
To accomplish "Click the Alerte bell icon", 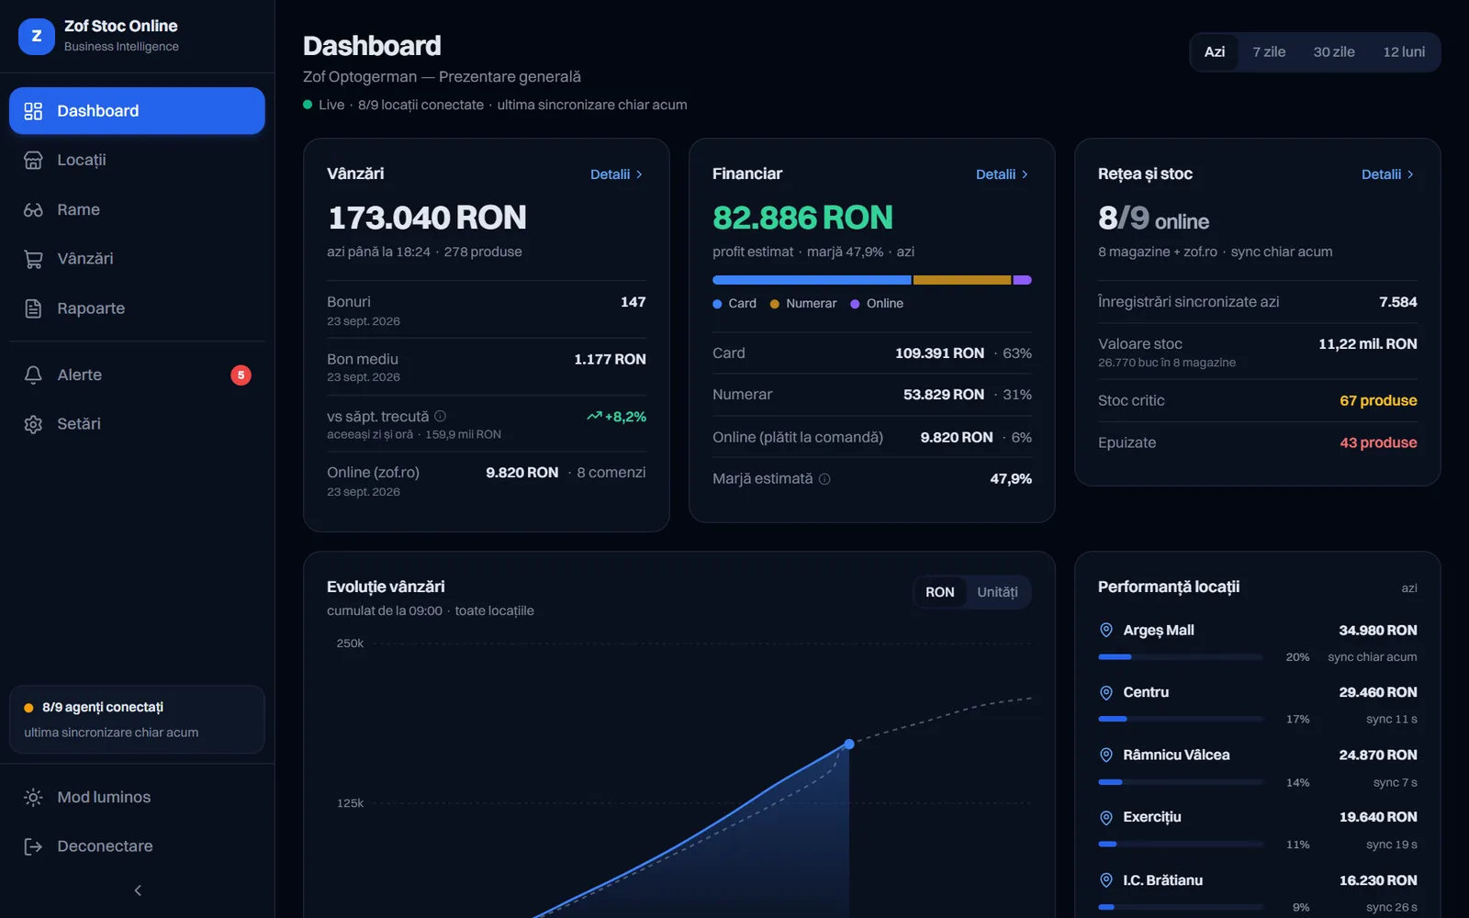I will click(33, 375).
